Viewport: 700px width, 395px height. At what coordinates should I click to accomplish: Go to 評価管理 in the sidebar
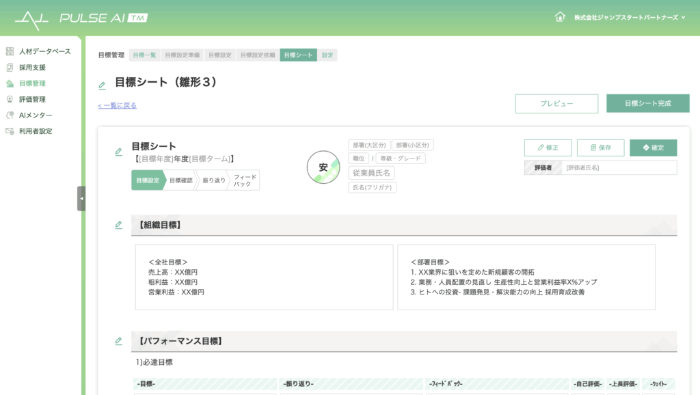[32, 99]
